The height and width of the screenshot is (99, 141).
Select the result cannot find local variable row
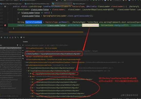coord(39,57)
